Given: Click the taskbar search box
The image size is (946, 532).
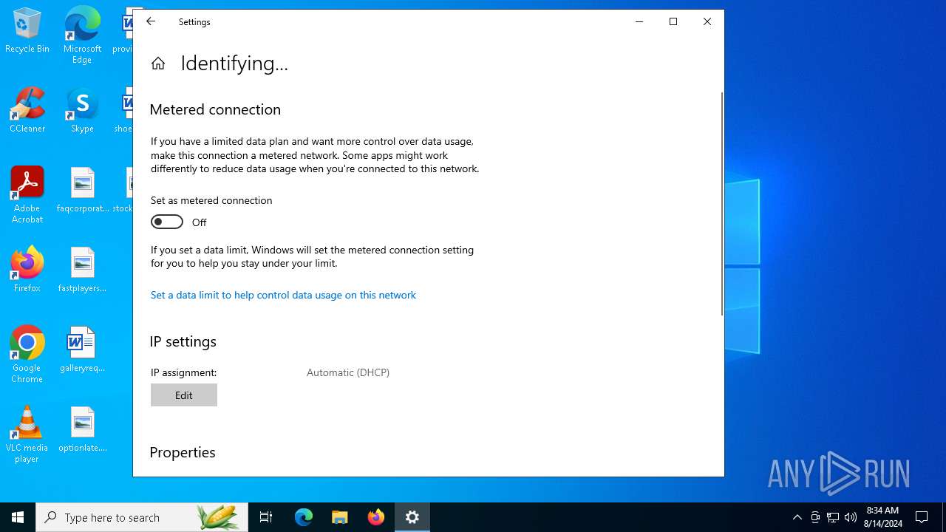Looking at the screenshot, I should (x=142, y=517).
